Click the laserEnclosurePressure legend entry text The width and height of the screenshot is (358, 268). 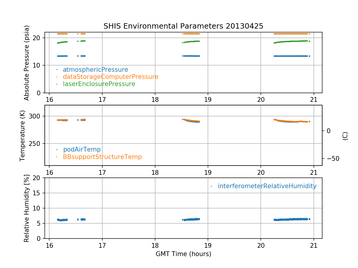click(99, 84)
